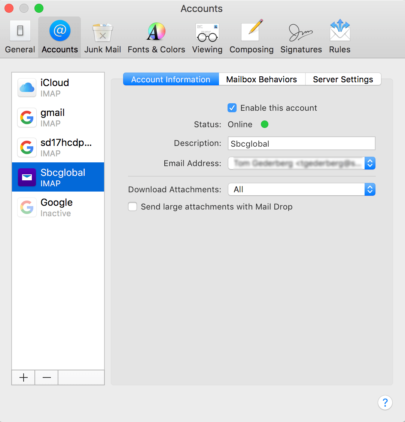The image size is (405, 422).
Task: Open the Composing preferences pane
Action: click(x=251, y=36)
